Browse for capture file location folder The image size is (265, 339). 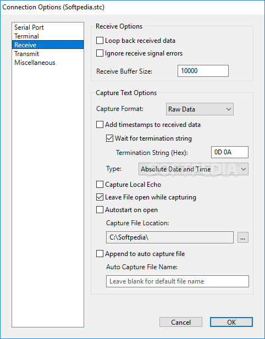(242, 237)
